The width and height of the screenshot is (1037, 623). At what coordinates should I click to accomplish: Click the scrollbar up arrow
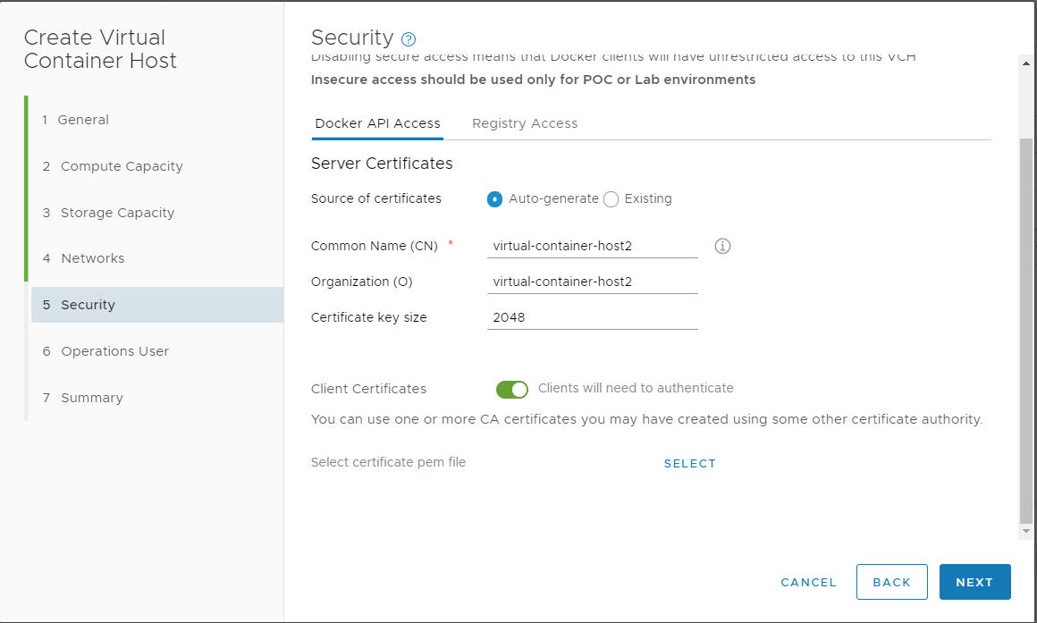1025,63
